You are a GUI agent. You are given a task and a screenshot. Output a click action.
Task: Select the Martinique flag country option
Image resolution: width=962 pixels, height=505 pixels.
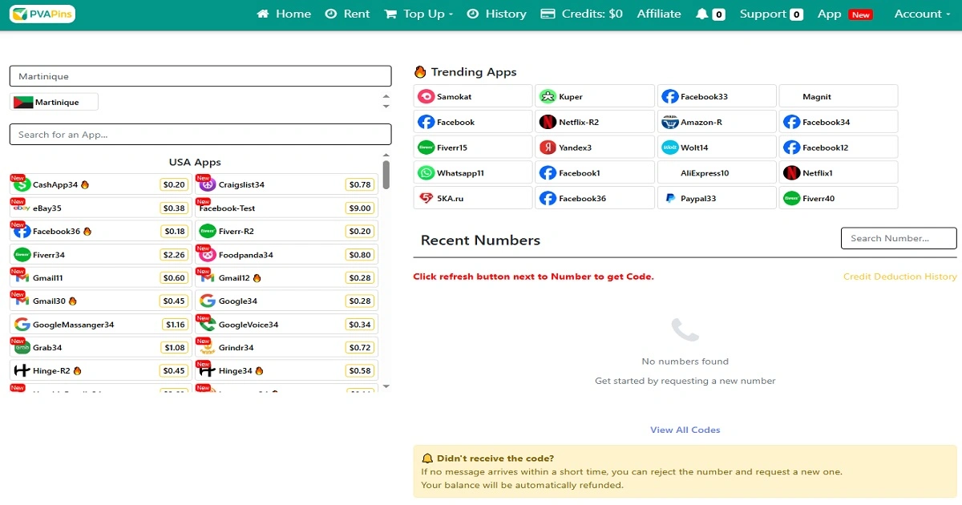pos(54,102)
